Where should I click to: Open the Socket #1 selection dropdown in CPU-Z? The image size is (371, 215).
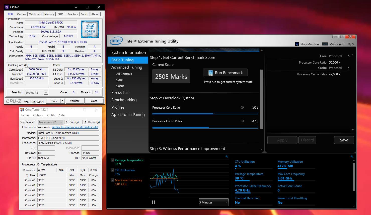pos(37,92)
